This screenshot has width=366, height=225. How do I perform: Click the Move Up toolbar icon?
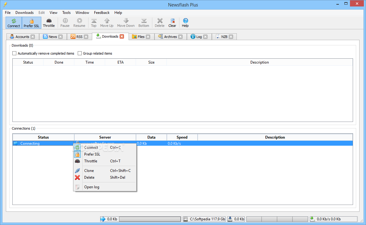tap(107, 23)
